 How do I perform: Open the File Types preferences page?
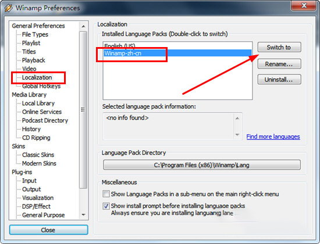pyautogui.click(x=35, y=34)
